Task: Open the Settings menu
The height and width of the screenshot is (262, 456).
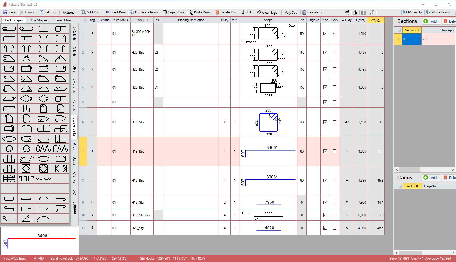Action: point(48,12)
